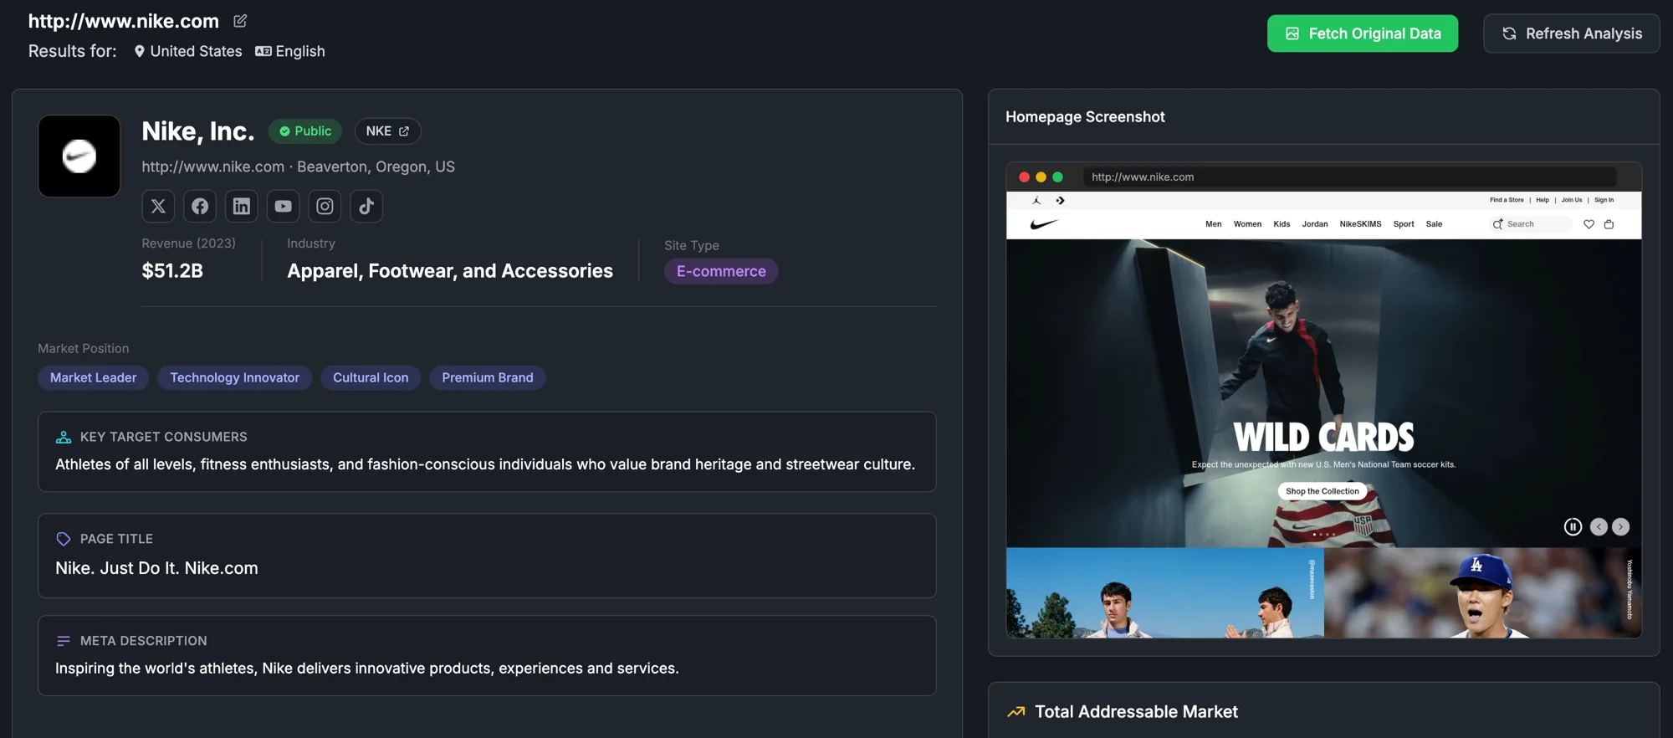Click the main http://www.nike.com page heading
1673x738 pixels.
[x=124, y=21]
